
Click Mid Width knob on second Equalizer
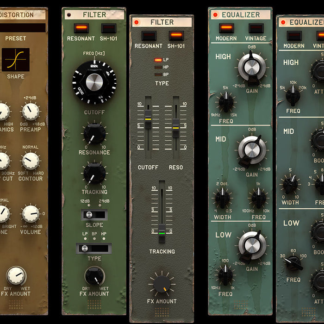tap(290, 184)
